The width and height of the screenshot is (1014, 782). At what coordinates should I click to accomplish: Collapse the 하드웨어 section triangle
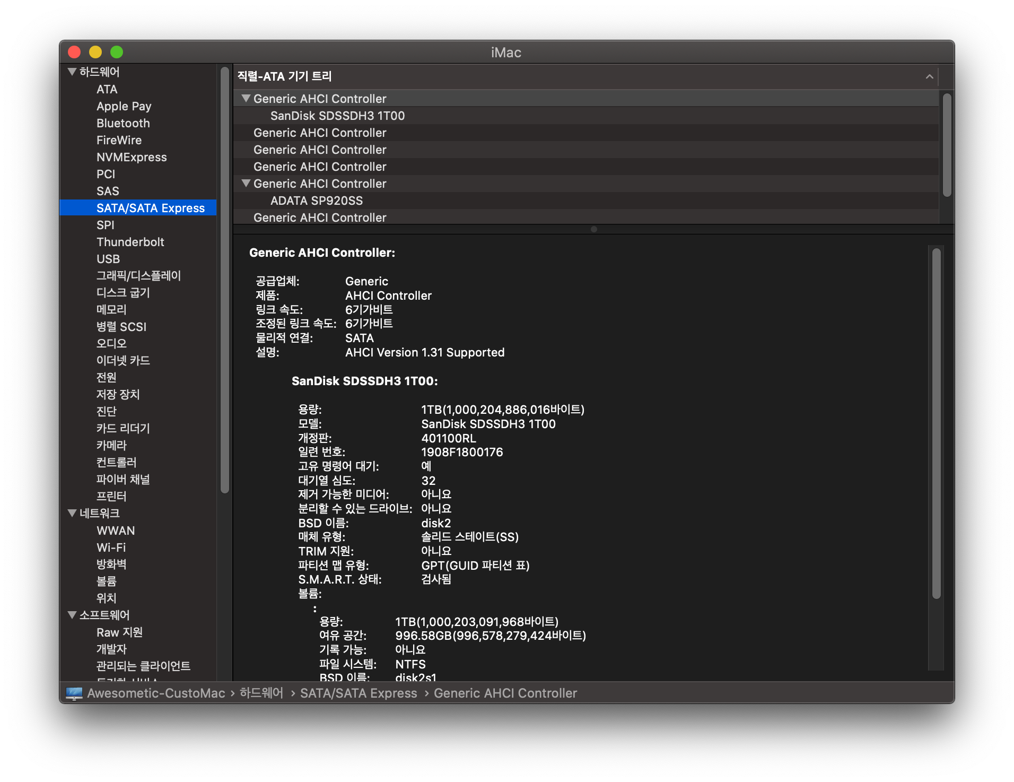pyautogui.click(x=72, y=72)
